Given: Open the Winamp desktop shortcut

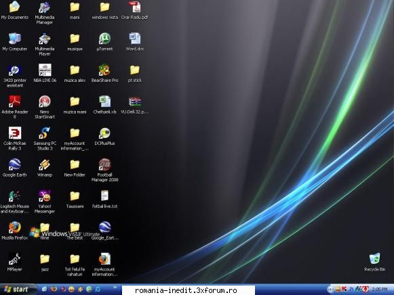Looking at the screenshot, I should [x=45, y=168].
